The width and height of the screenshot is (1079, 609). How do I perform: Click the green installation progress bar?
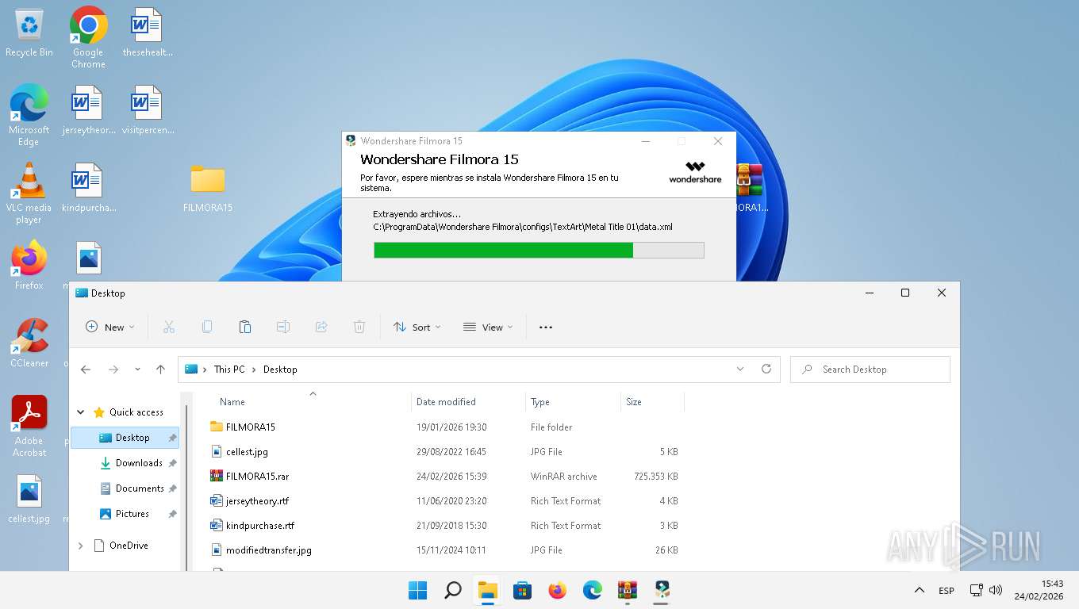click(x=539, y=251)
